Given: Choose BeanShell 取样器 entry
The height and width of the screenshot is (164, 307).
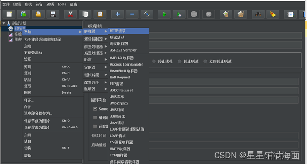Looking at the screenshot, I should [129, 71].
